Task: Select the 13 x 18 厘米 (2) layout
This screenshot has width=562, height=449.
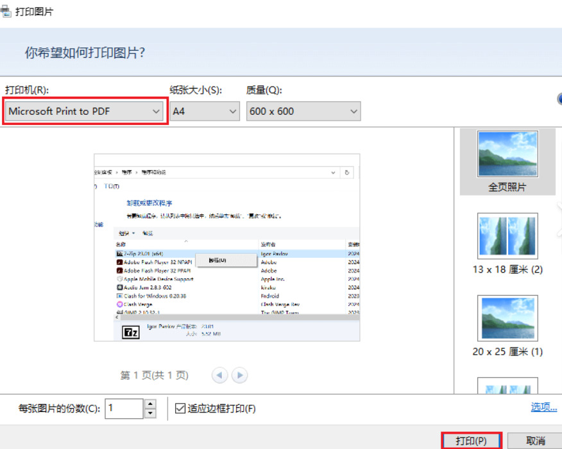Action: tap(507, 244)
